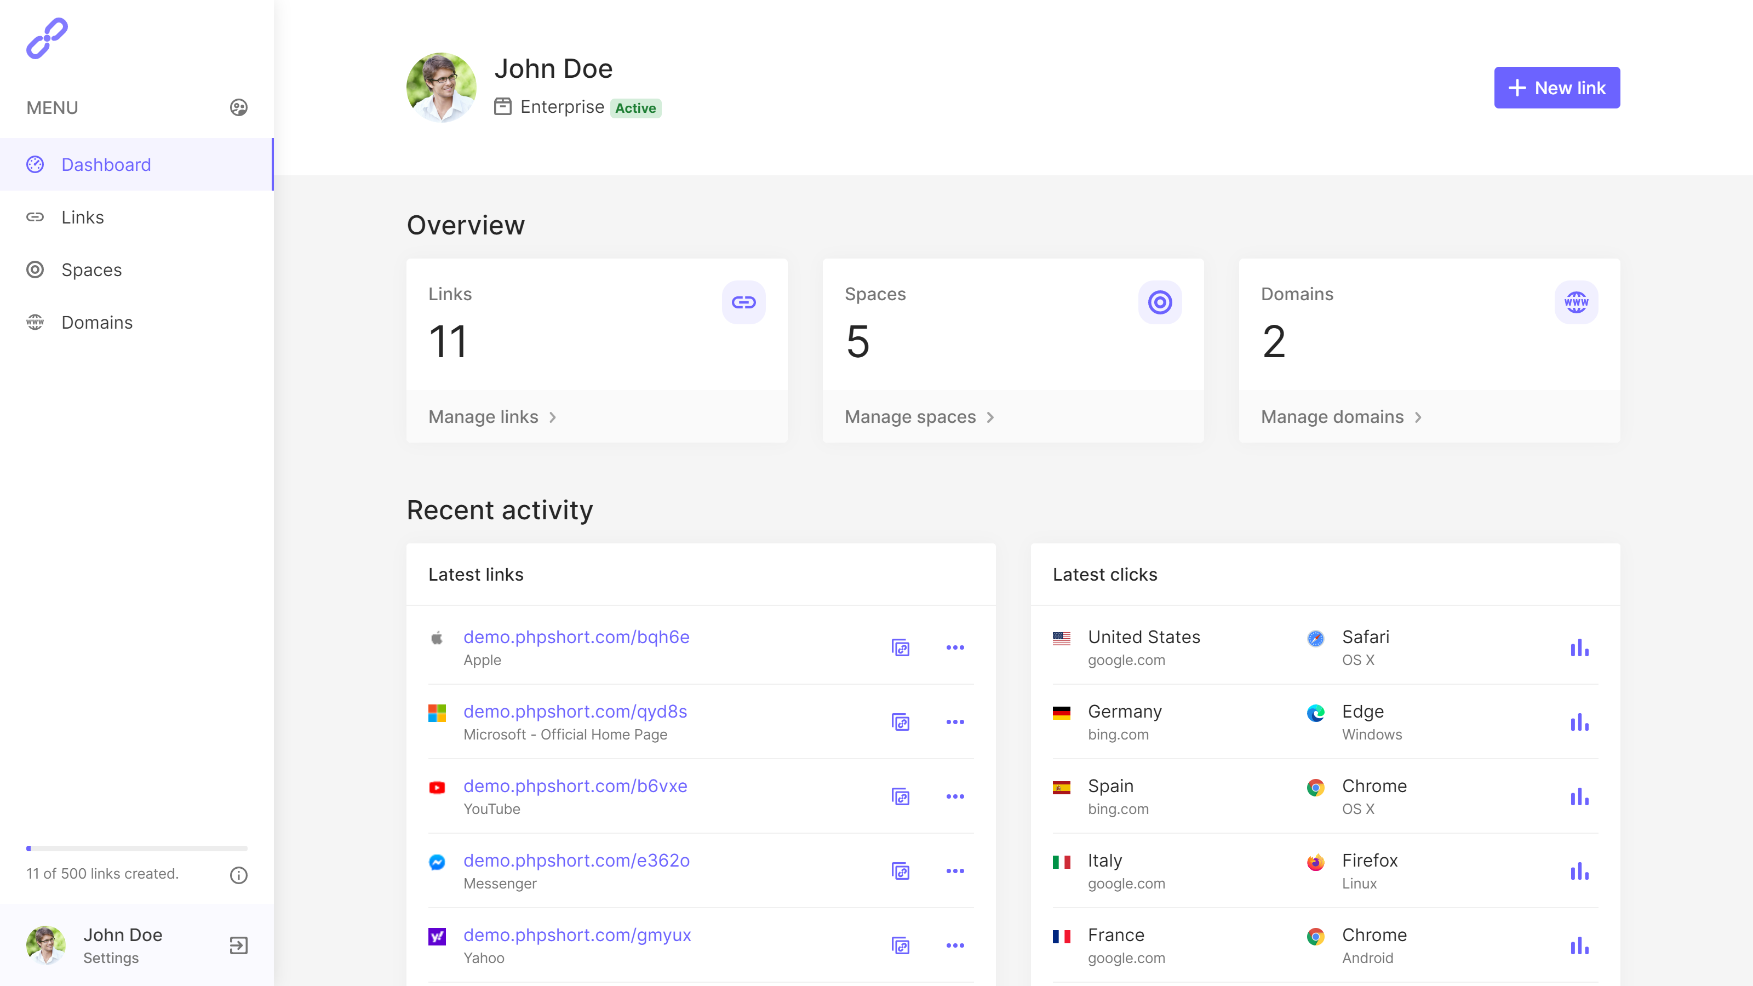Open three-dots menu for Yahoo link
The height and width of the screenshot is (986, 1753).
coord(955,945)
